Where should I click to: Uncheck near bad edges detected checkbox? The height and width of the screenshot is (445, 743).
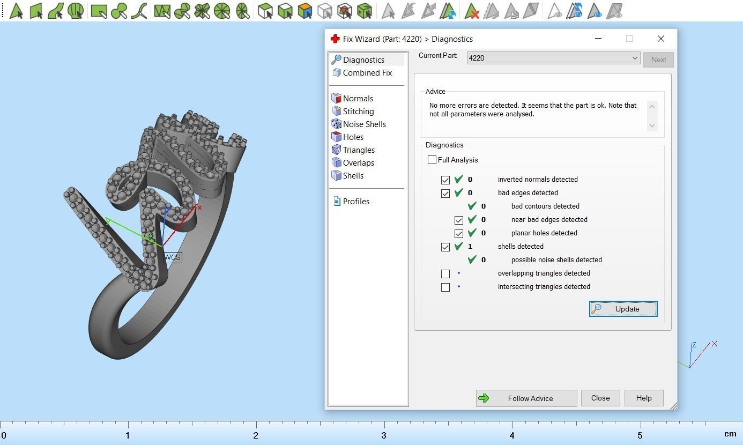coord(459,220)
